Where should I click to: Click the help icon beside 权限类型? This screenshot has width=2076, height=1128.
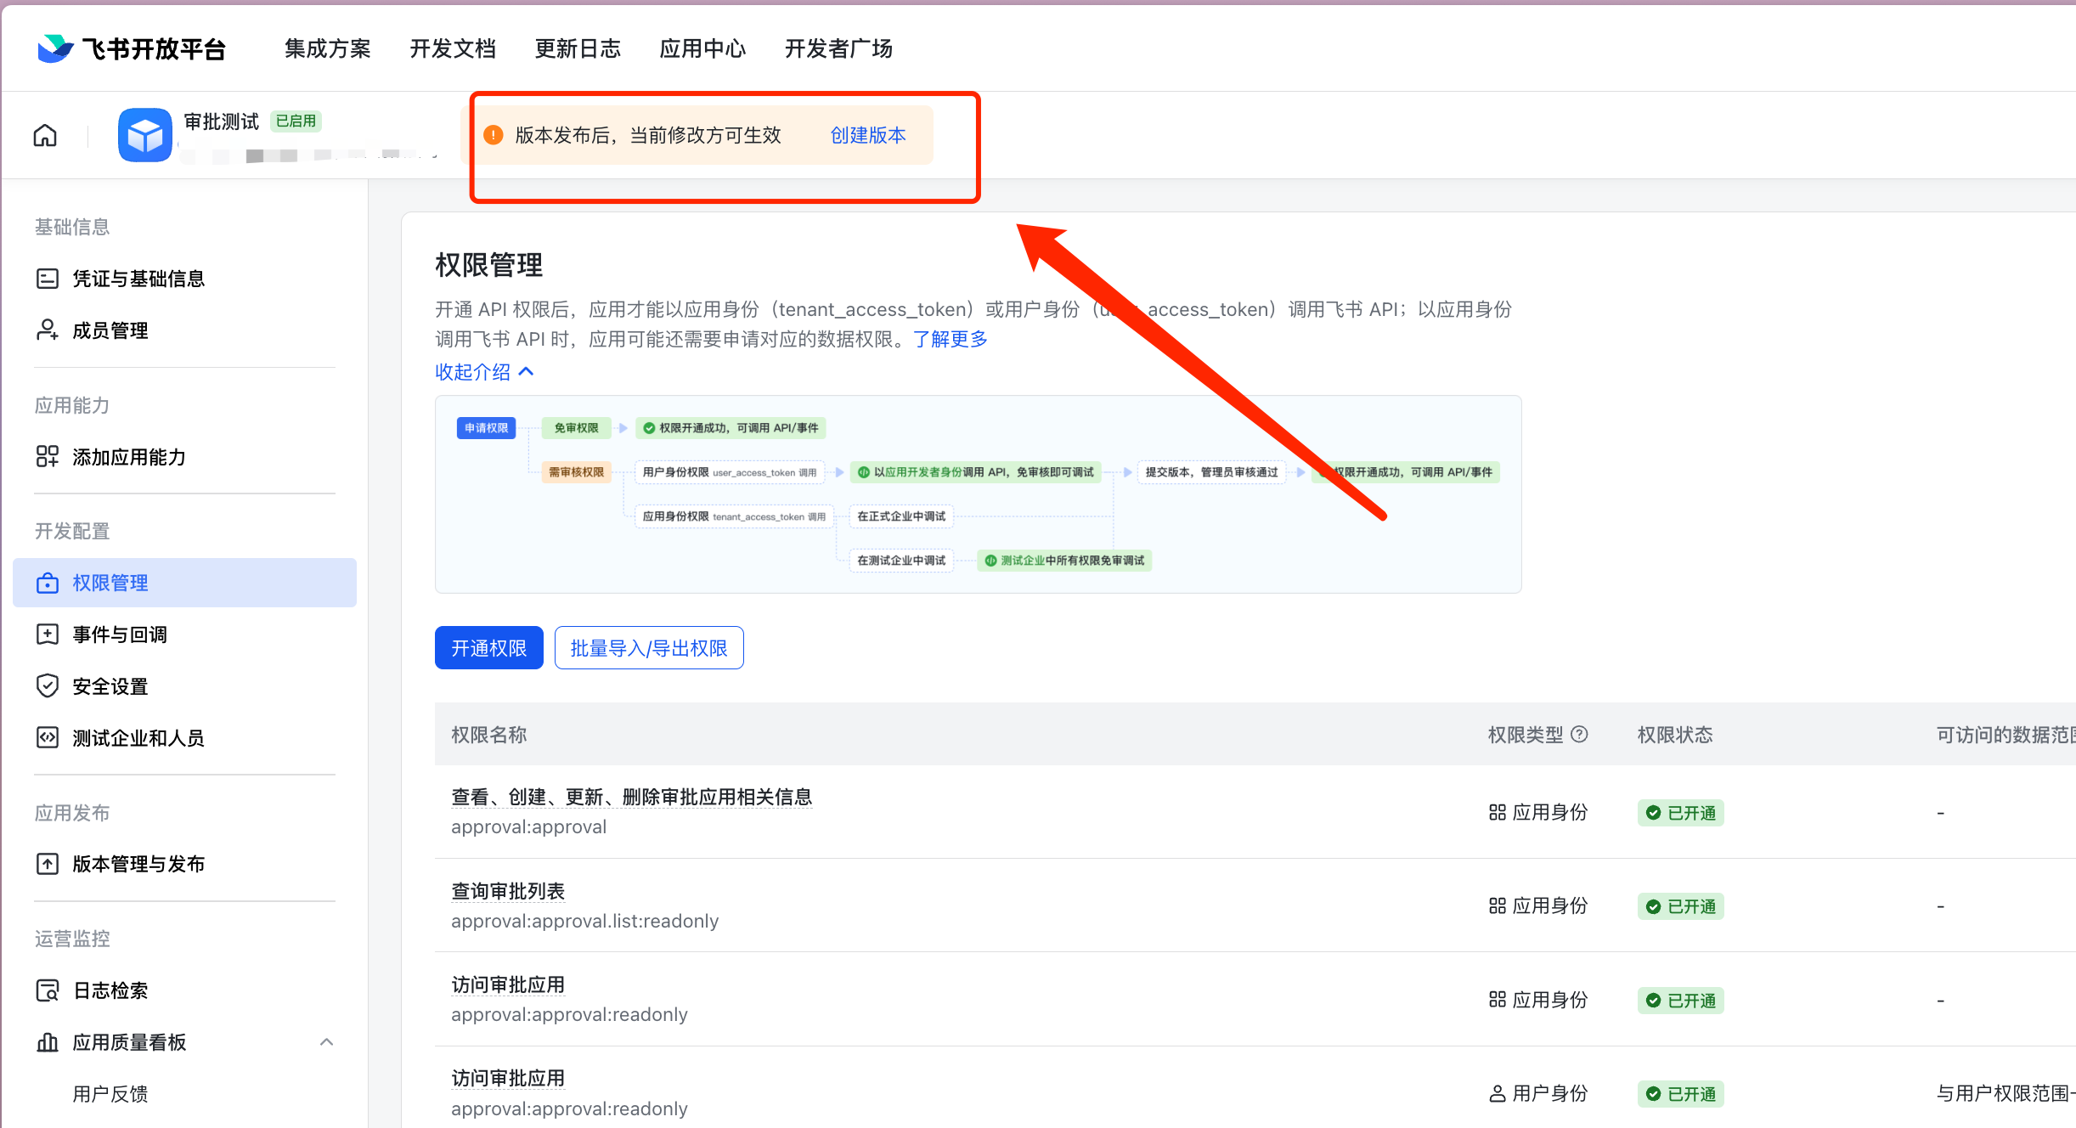coord(1579,735)
